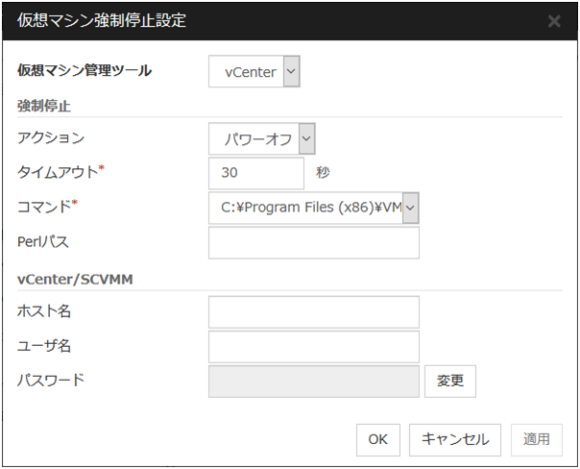This screenshot has width=580, height=469.
Task: Click the パスワード label text
Action: tap(51, 380)
